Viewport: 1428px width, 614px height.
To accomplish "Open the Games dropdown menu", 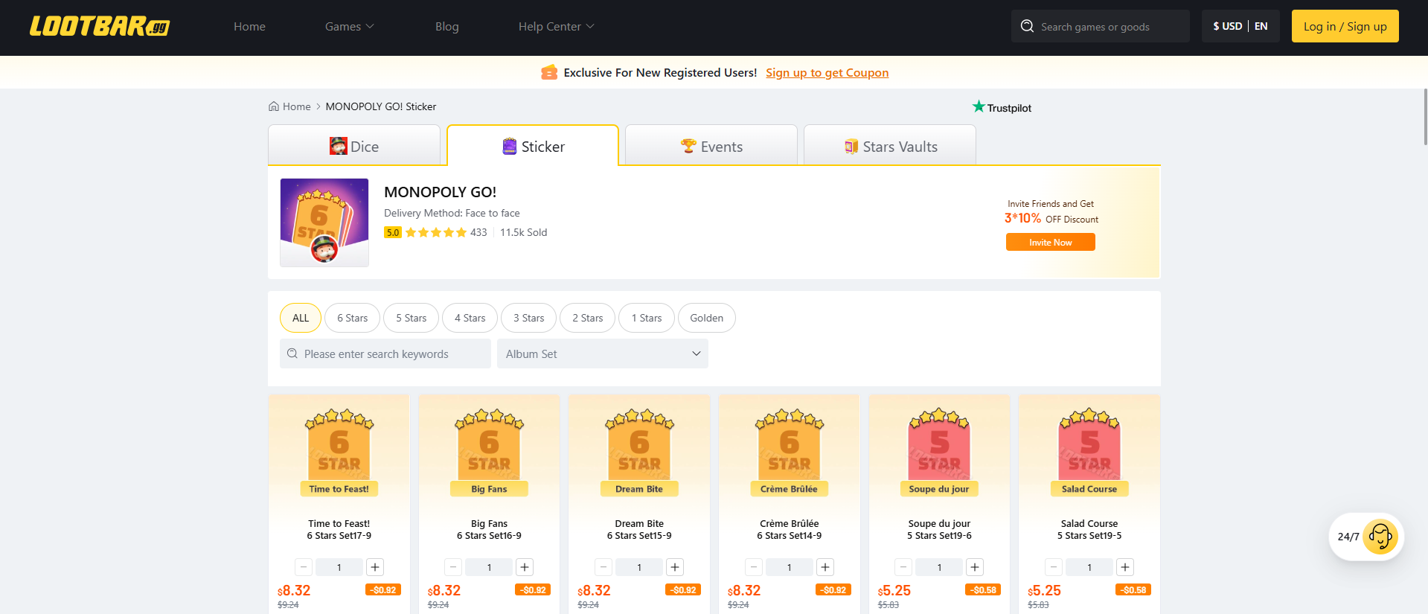I will point(349,27).
